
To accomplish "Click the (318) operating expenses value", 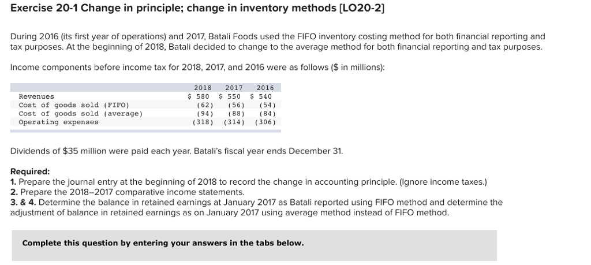I will click(203, 122).
